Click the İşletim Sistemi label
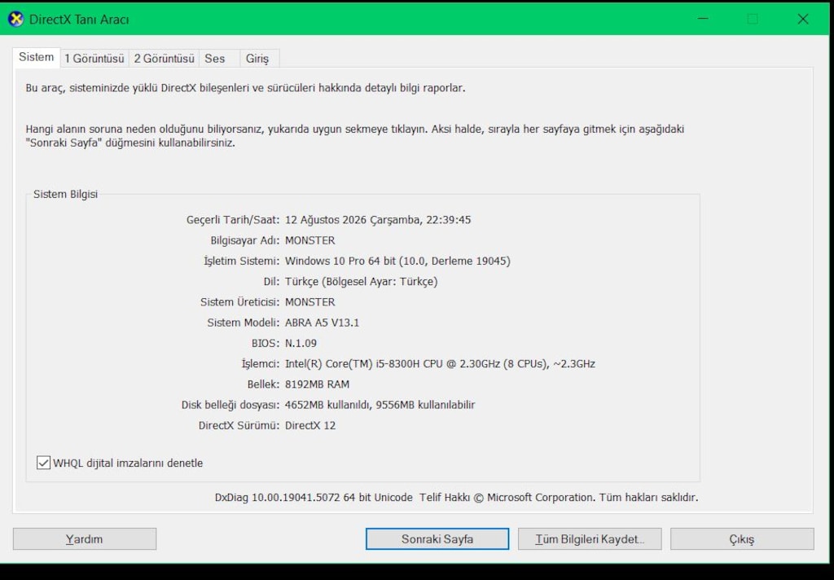The width and height of the screenshot is (834, 580). point(241,261)
